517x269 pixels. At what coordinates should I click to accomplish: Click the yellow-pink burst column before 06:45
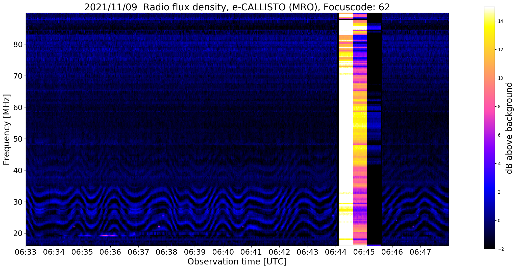tap(360, 129)
